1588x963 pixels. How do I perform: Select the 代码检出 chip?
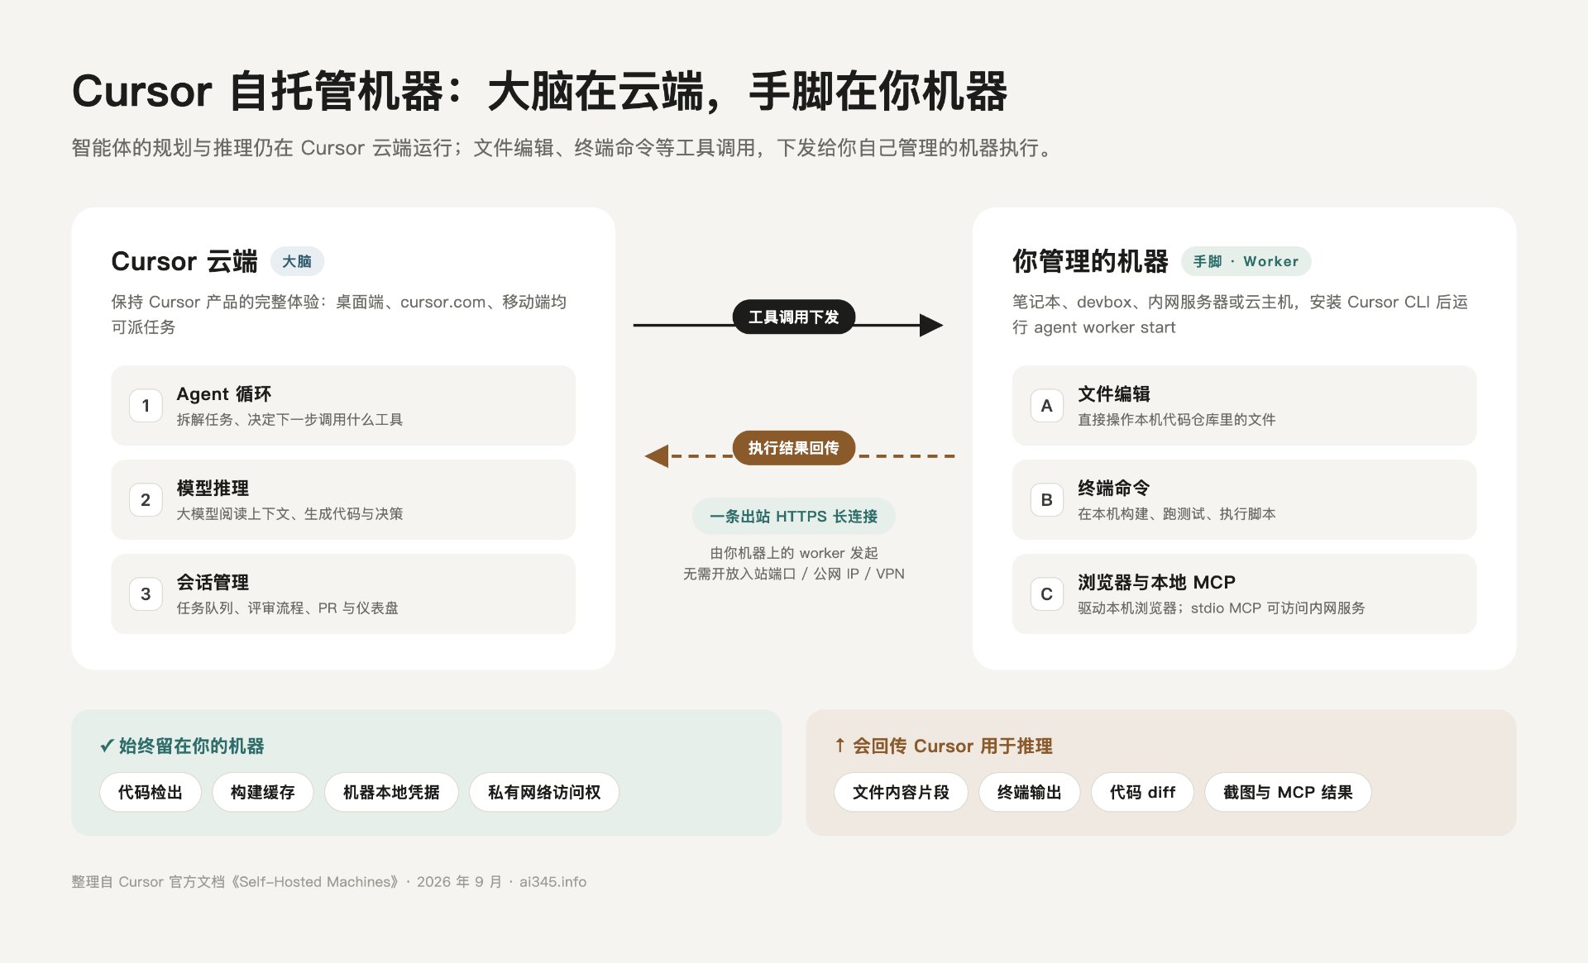point(151,792)
